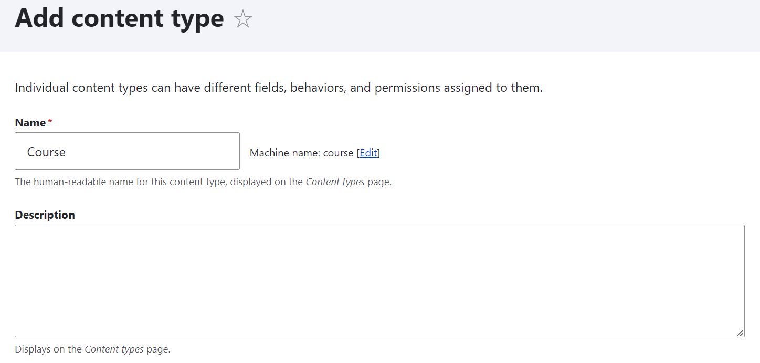Toggle the favorite star next to Add content type
The width and height of the screenshot is (760, 363).
click(242, 19)
